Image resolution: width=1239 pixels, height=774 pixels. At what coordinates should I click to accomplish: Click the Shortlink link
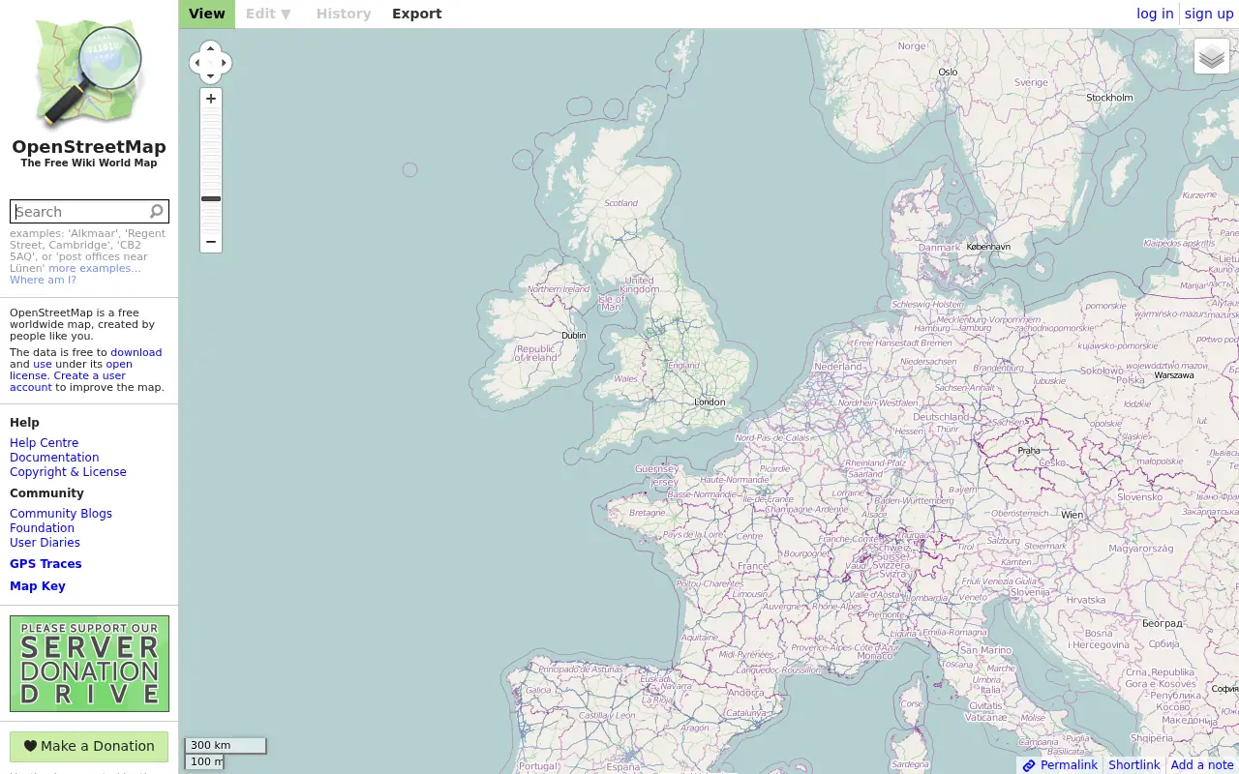1134,765
